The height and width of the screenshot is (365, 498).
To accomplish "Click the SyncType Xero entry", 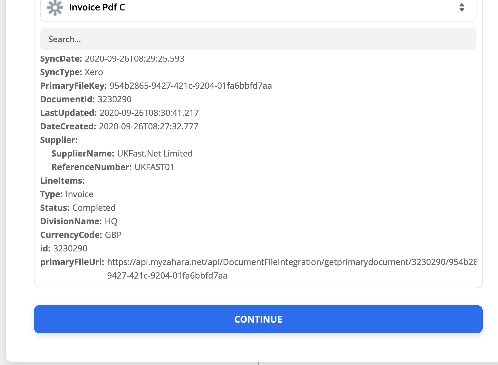I will click(x=72, y=72).
